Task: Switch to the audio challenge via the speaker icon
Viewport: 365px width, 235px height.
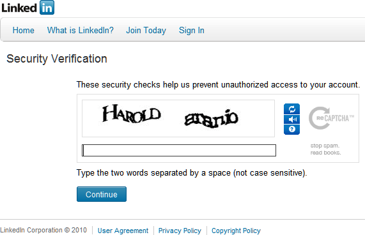Action: 291,119
